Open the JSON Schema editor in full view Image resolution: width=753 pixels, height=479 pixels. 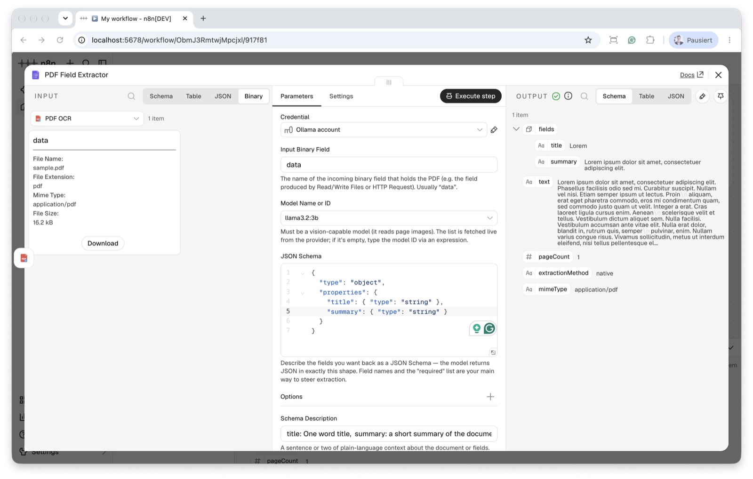[493, 352]
